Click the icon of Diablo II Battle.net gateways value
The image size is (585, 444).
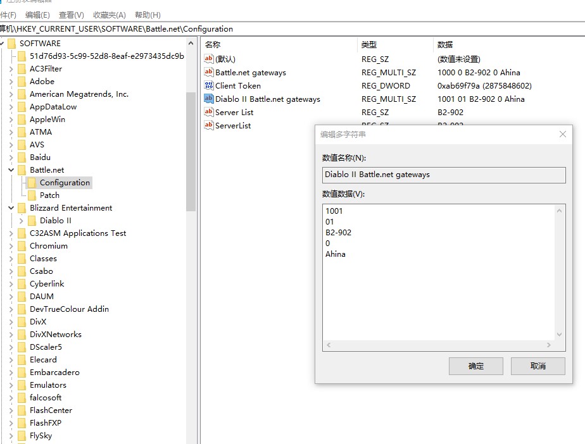click(208, 99)
